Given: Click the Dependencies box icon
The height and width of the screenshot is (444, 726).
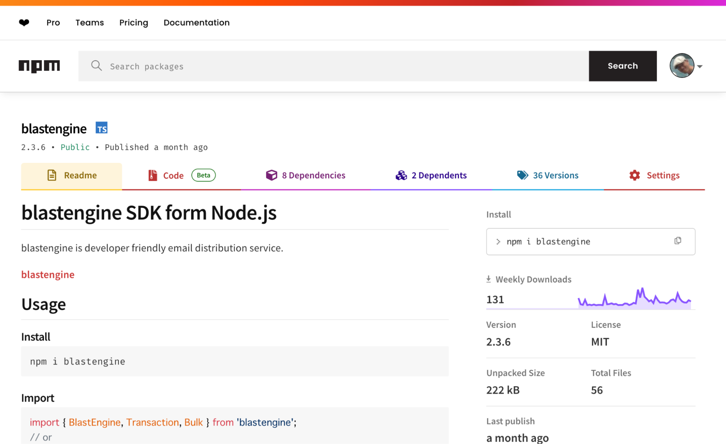Looking at the screenshot, I should (271, 175).
